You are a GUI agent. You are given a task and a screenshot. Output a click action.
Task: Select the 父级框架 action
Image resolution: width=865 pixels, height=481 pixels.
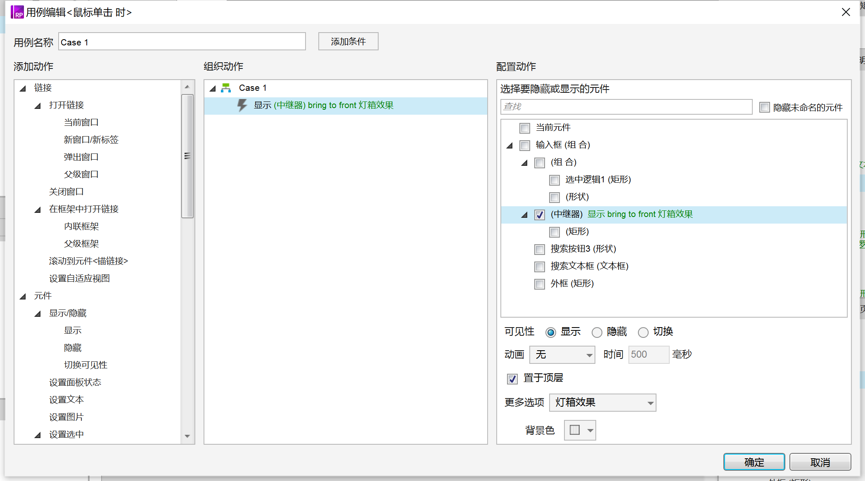click(x=81, y=244)
